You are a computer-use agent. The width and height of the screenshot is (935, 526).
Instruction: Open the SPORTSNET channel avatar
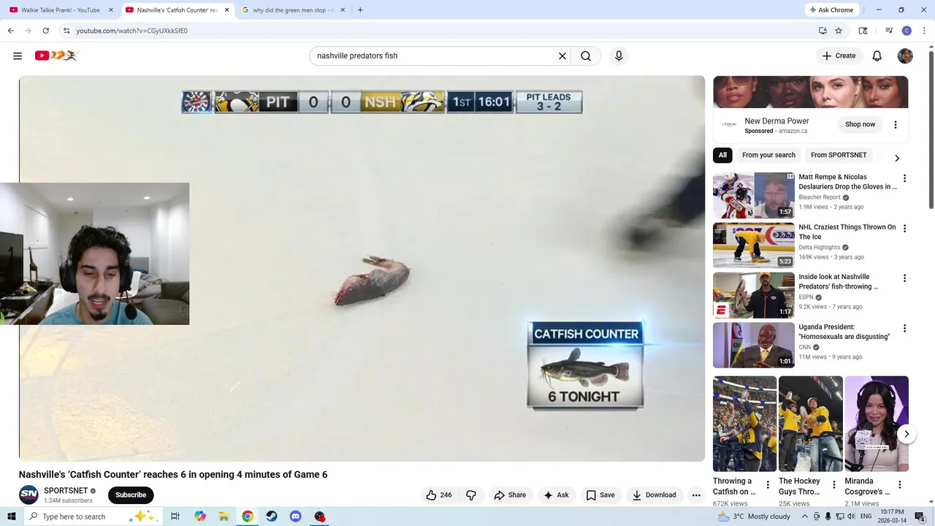pos(28,495)
